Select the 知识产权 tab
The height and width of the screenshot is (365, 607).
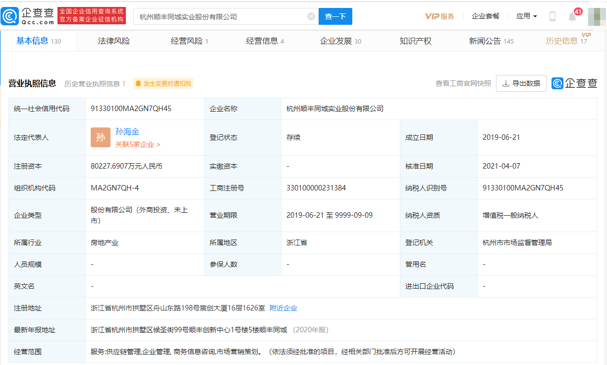pos(415,41)
